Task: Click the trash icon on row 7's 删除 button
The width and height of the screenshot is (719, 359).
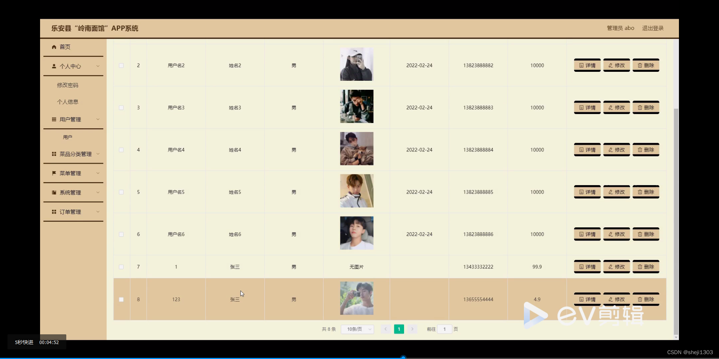Action: tap(640, 267)
